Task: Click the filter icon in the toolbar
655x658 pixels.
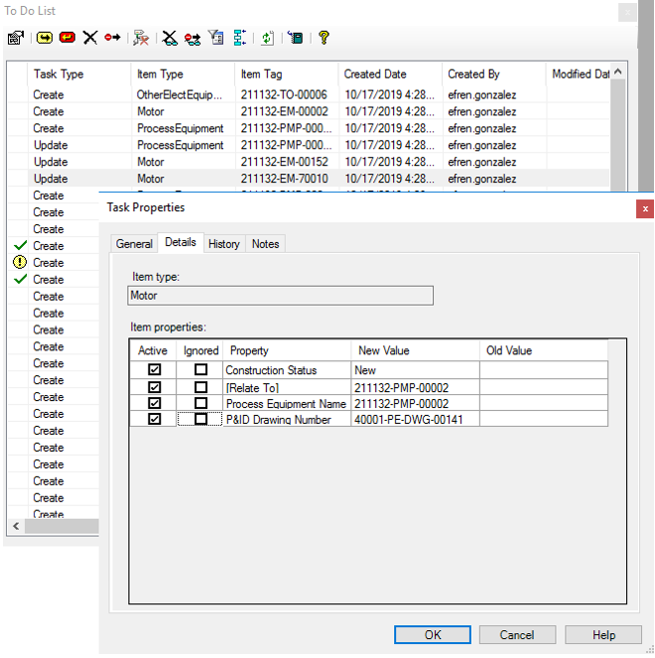Action: point(215,38)
